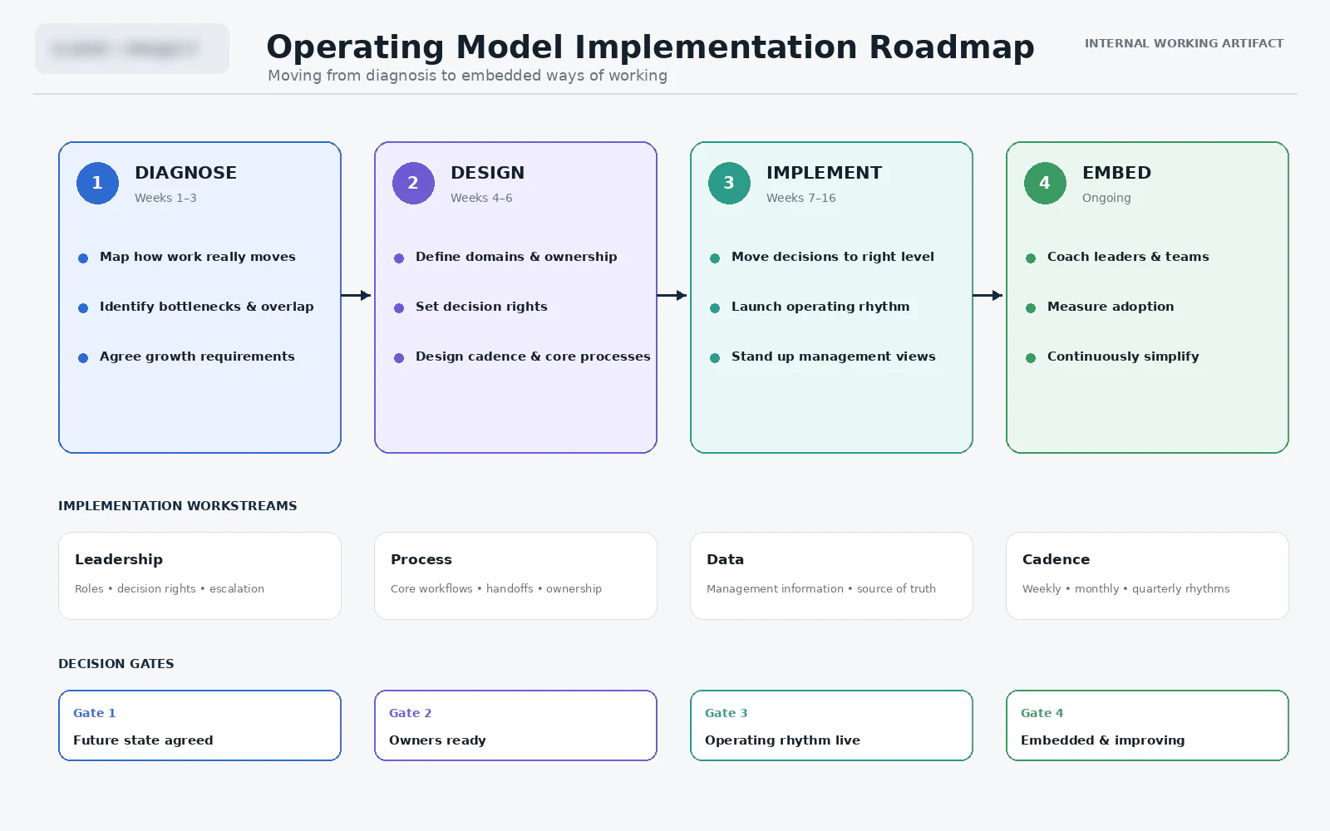Open the Process workstream card
Image resolution: width=1330 pixels, height=831 pixels.
[x=515, y=576]
